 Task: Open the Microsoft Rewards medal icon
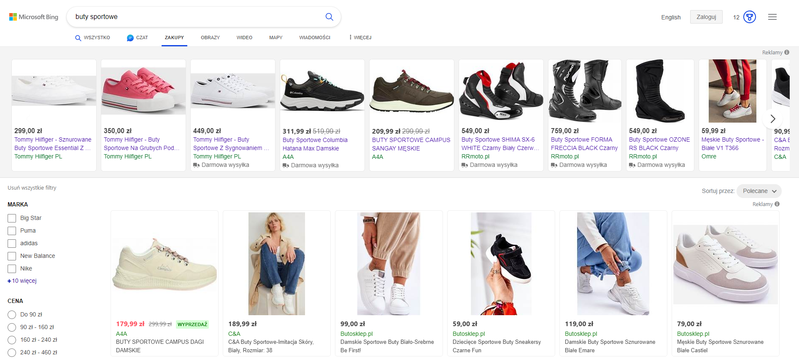point(749,17)
